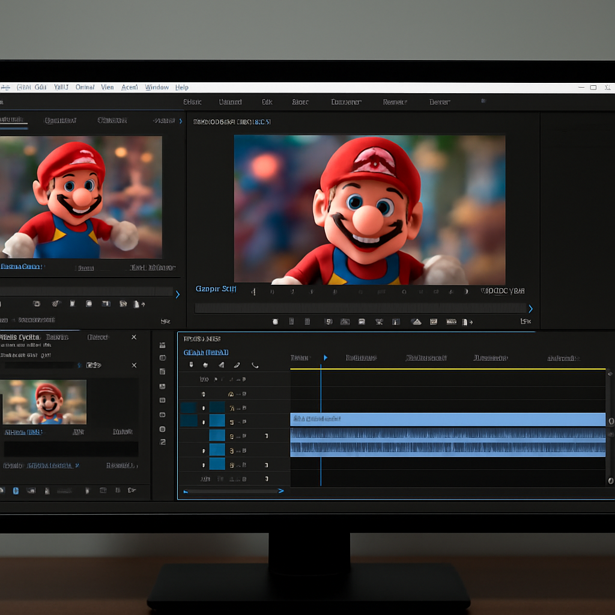Open wrench settings icon at program monitor's lower right
Screen dimensions: 615x615
click(525, 321)
